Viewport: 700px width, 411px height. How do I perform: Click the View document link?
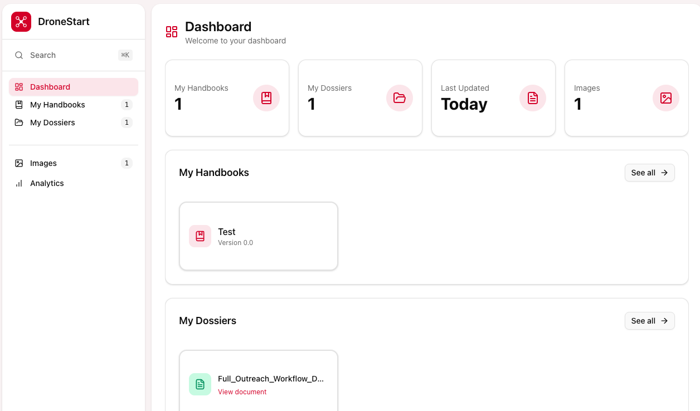[x=242, y=392]
